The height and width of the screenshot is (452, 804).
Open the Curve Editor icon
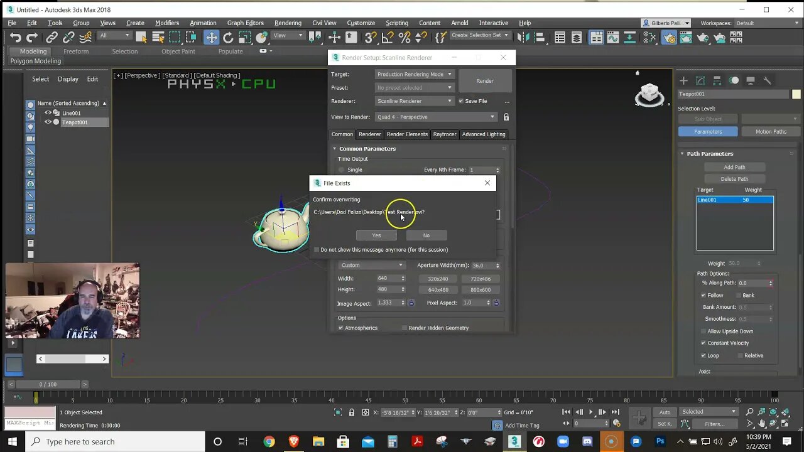tap(613, 38)
